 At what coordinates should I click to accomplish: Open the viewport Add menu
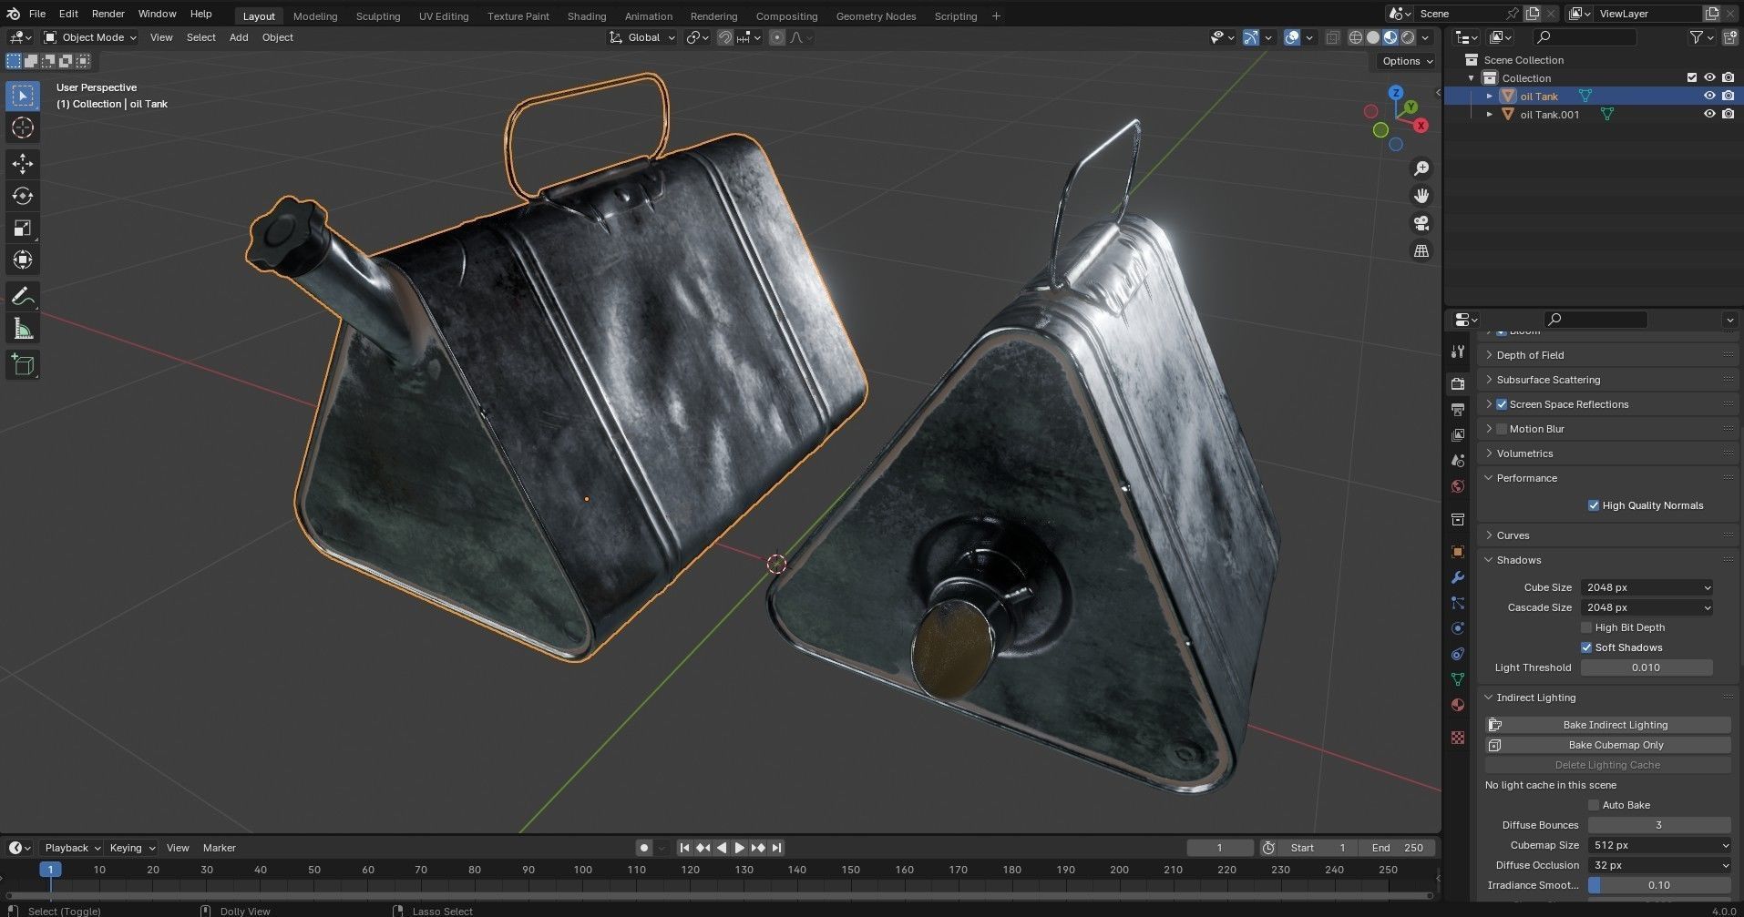click(x=239, y=37)
